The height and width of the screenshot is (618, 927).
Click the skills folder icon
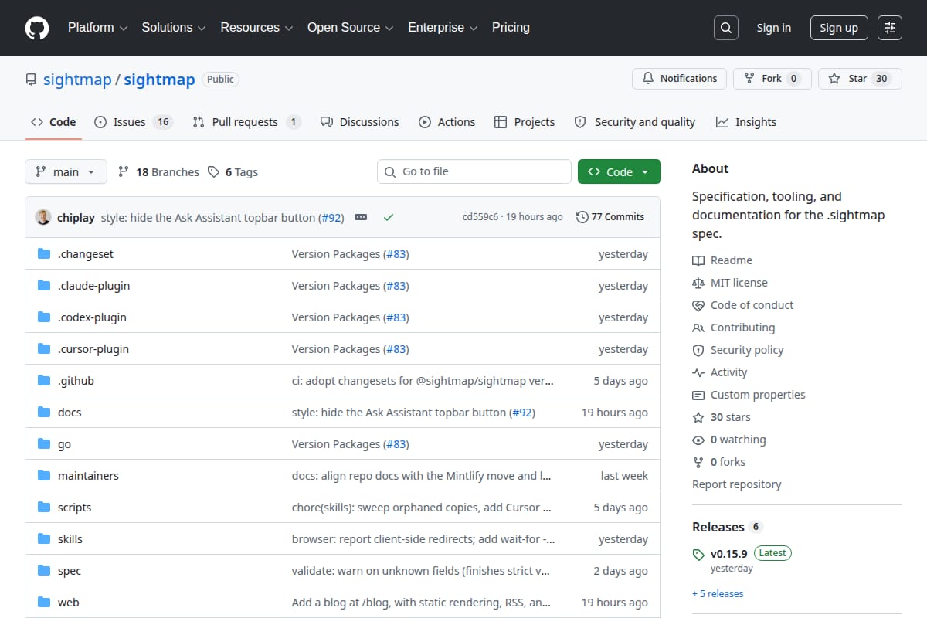pyautogui.click(x=44, y=539)
